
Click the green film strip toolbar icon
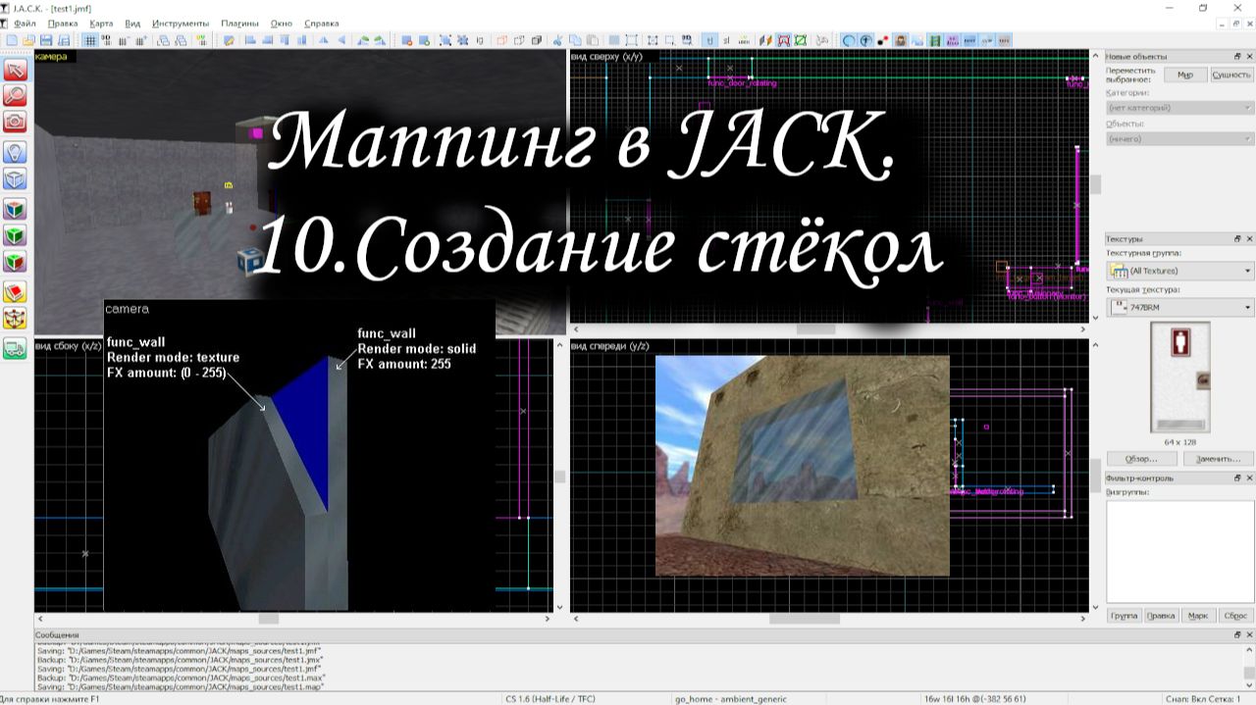(935, 40)
